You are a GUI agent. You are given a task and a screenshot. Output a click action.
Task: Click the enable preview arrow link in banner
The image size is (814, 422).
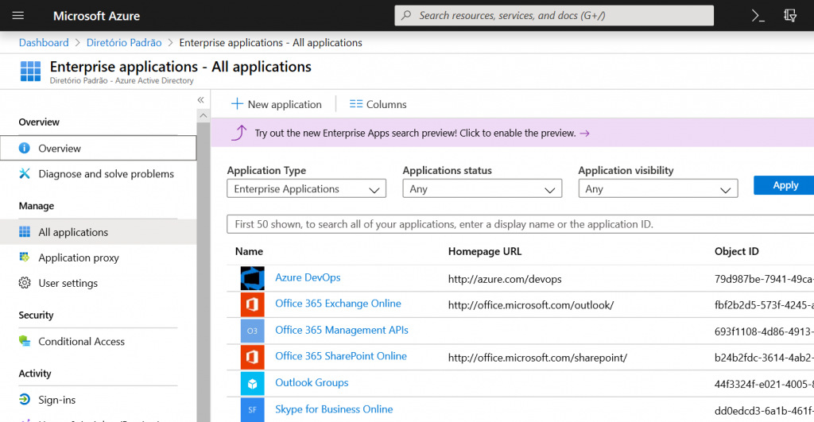coord(584,134)
